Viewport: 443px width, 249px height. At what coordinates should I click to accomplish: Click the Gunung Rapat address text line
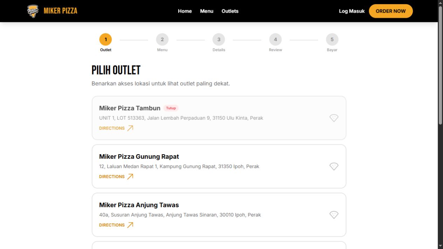click(x=179, y=166)
